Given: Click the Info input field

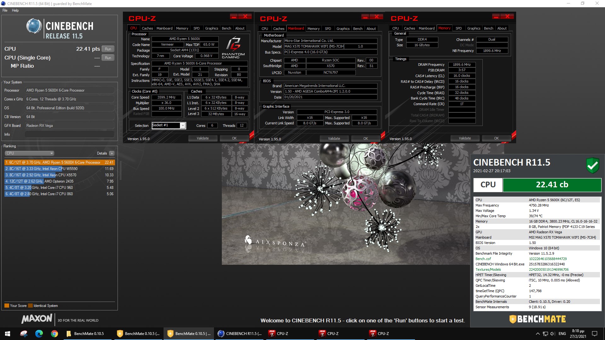Looking at the screenshot, I should (69, 134).
